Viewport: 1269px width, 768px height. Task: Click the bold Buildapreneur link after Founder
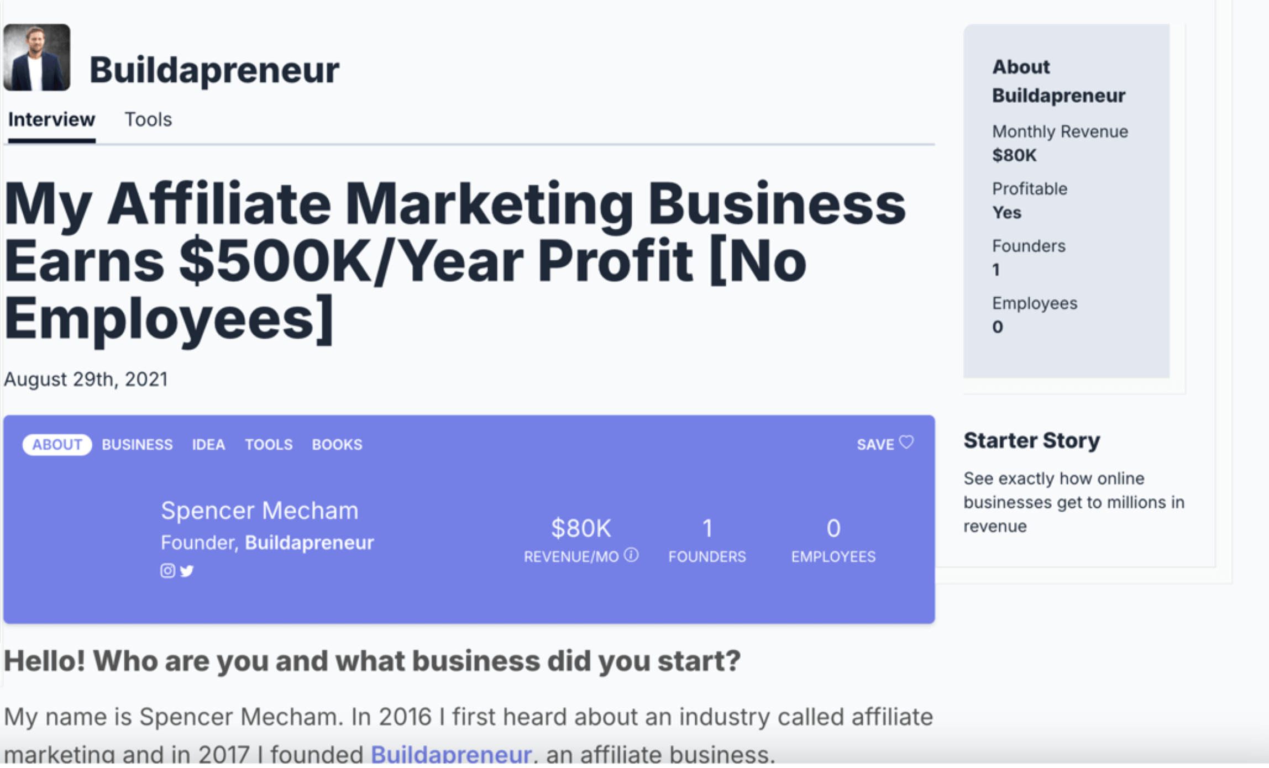coord(309,543)
